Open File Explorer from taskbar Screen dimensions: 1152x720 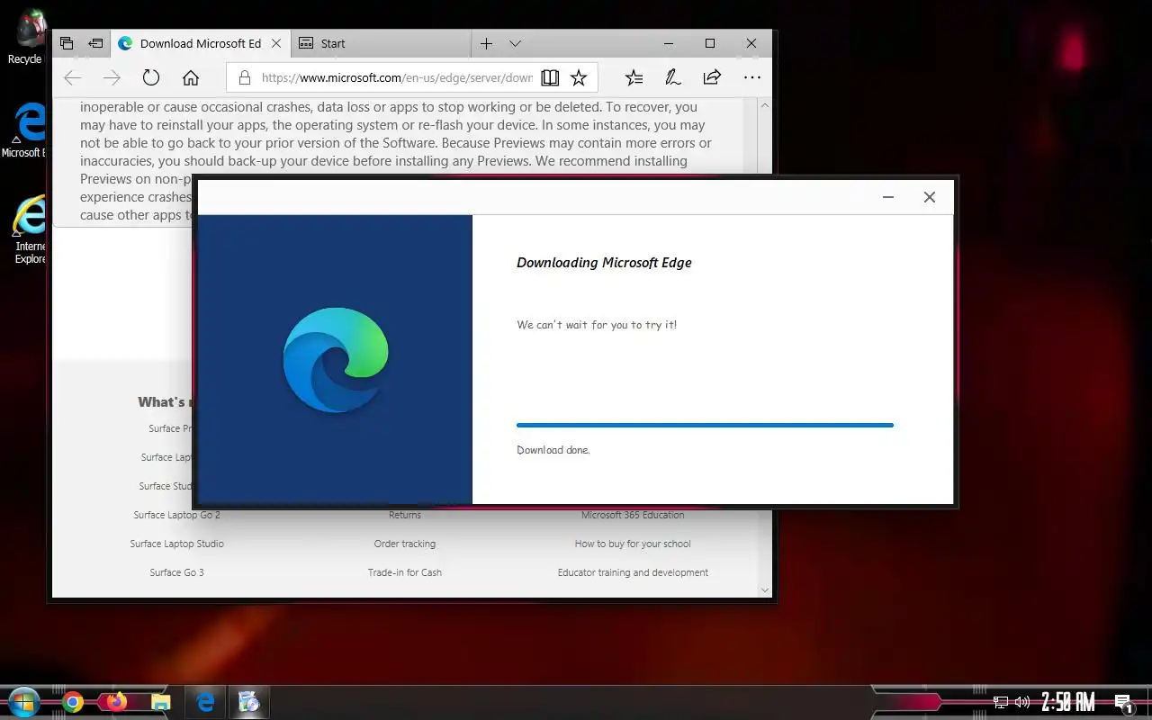point(160,702)
